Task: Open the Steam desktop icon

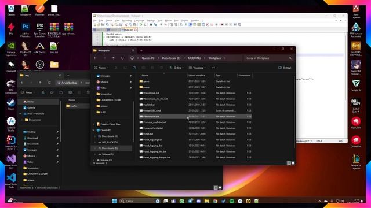Action: [11, 104]
